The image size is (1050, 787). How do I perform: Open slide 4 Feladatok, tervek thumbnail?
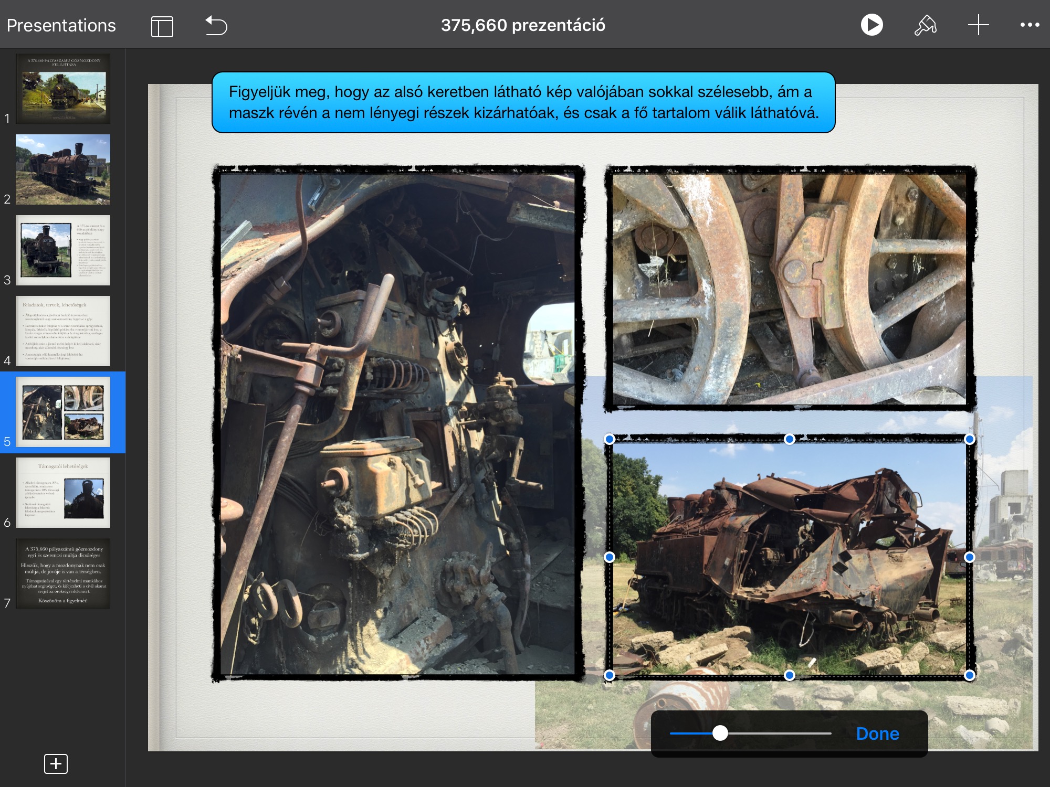[63, 331]
